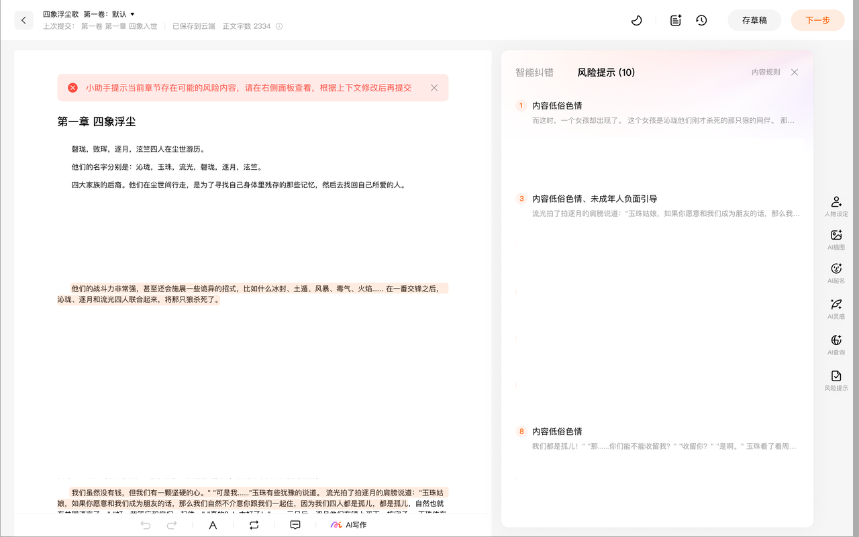Expand the 第一卷：默认 volume dropdown
Screen dimensions: 859x537
pyautogui.click(x=109, y=14)
